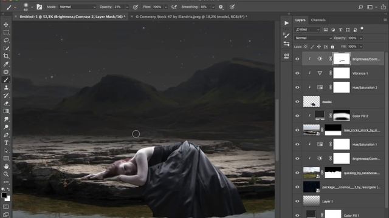
Task: Select the Hand tool
Action: [x=6, y=167]
